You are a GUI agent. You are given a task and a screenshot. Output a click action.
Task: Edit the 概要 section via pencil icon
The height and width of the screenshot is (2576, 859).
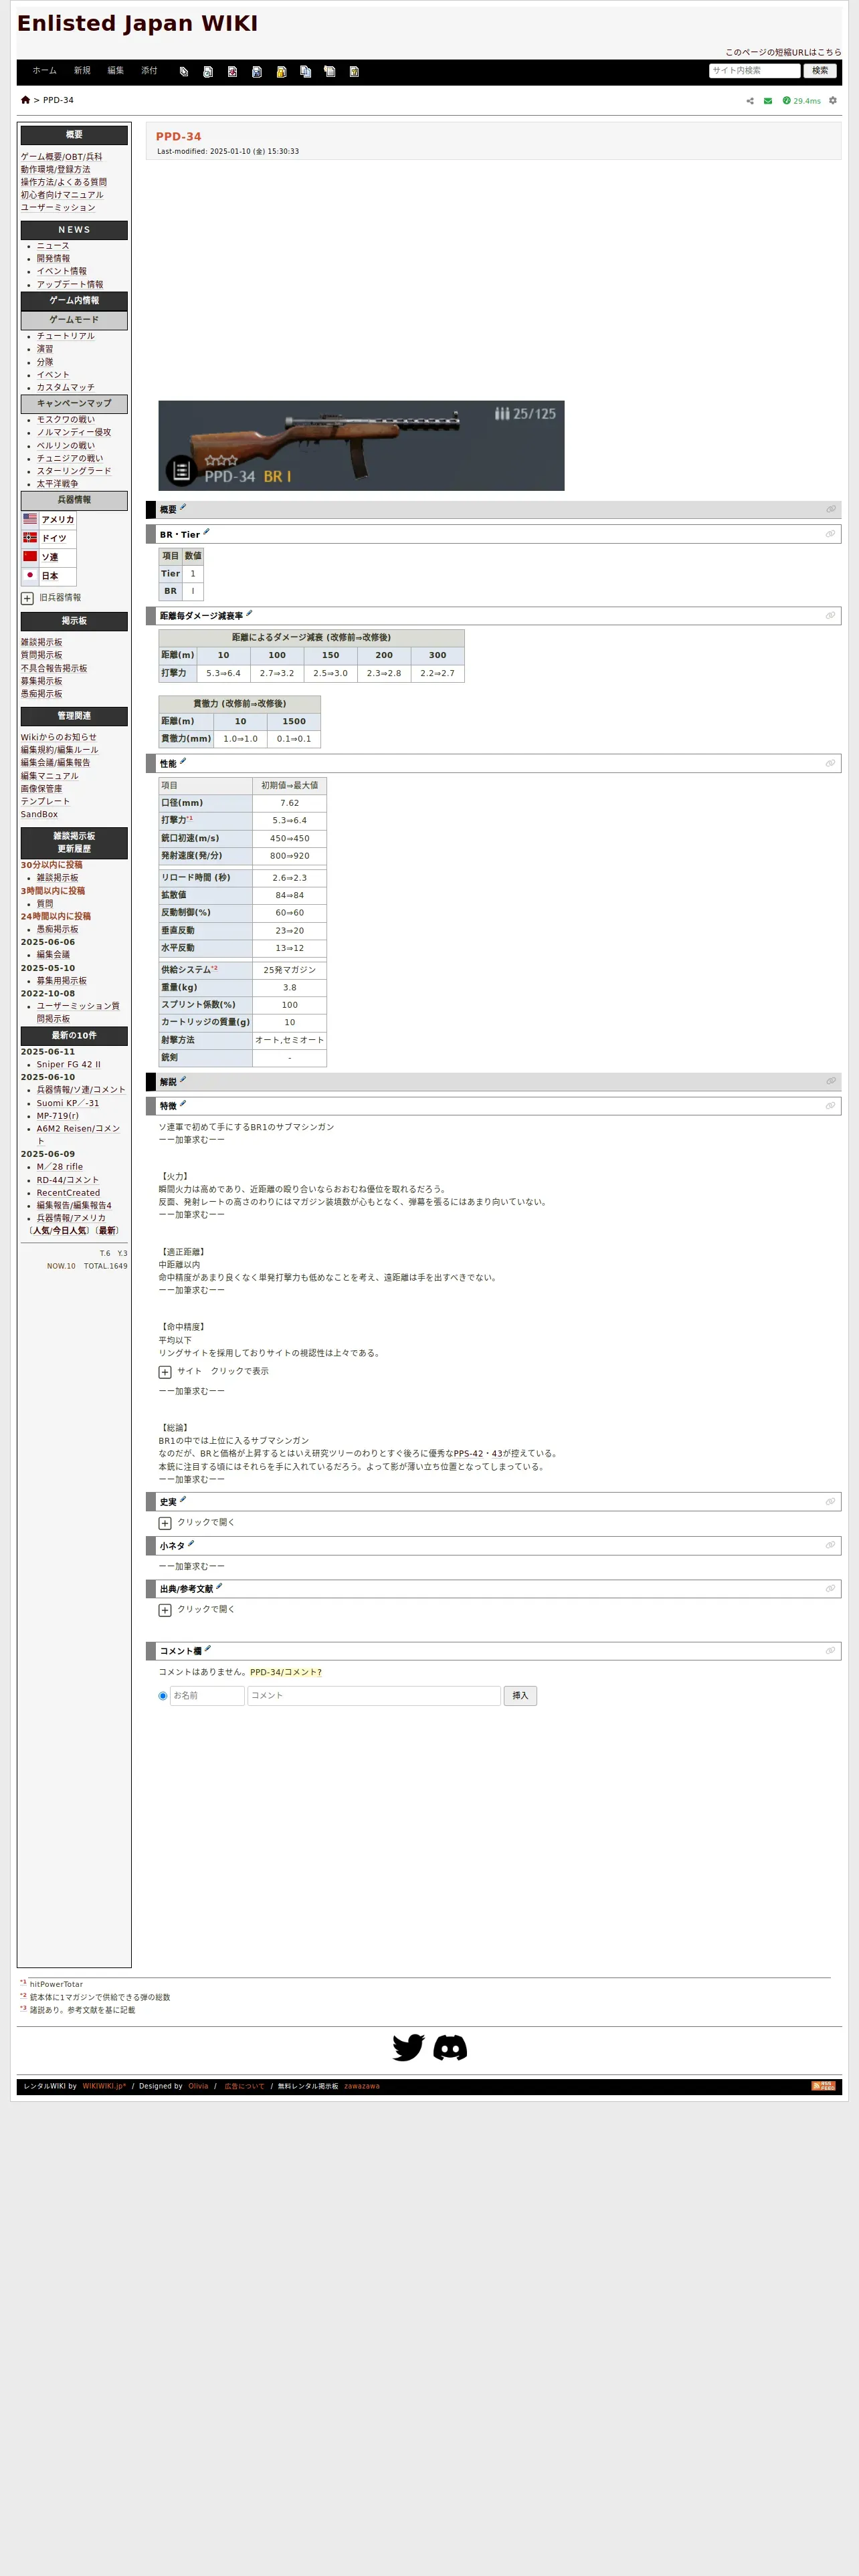pos(183,507)
